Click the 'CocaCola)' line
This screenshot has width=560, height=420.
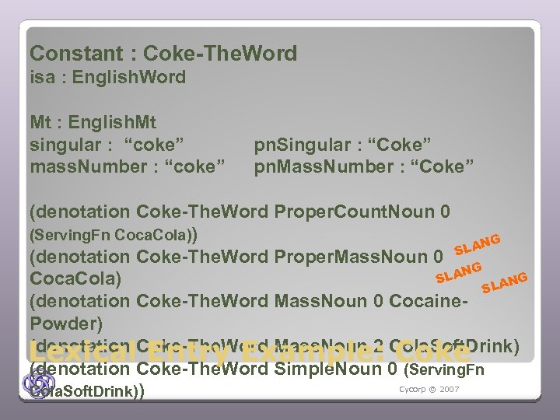click(x=75, y=278)
